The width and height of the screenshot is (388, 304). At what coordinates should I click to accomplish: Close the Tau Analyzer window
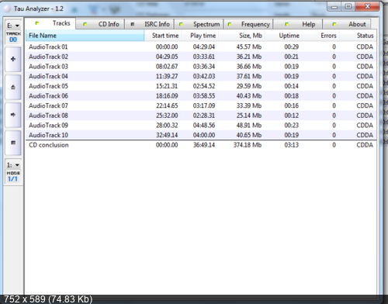[367, 7]
